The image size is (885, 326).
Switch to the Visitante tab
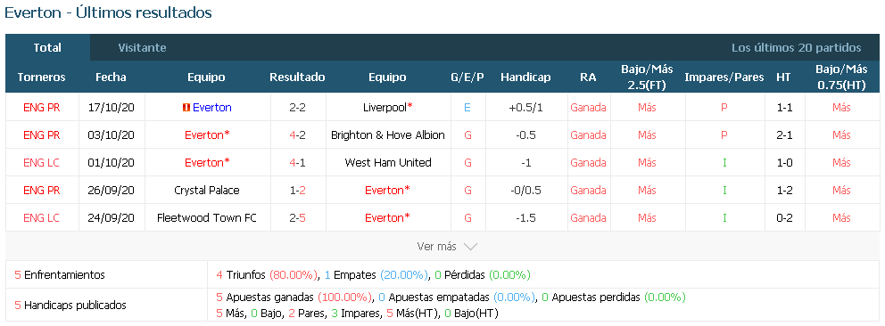click(x=142, y=48)
